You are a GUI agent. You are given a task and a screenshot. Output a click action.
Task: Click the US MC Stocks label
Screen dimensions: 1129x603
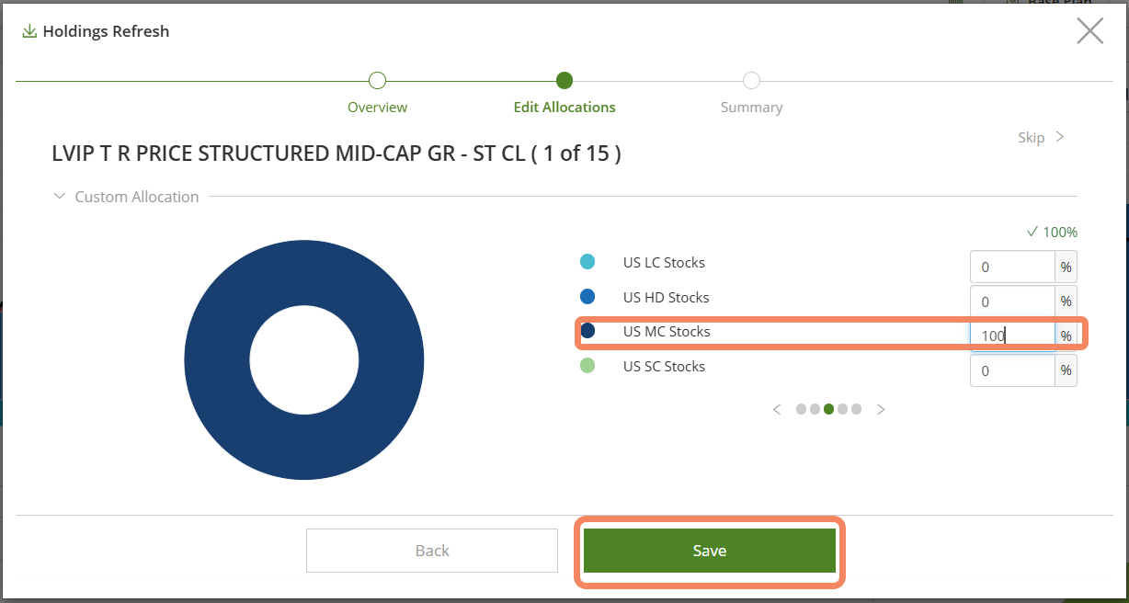(667, 332)
